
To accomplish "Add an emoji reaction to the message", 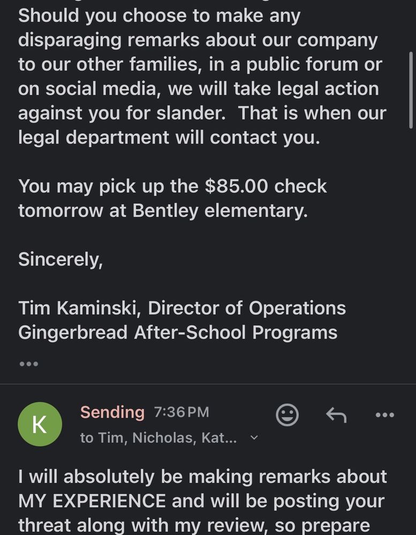I will [x=287, y=415].
